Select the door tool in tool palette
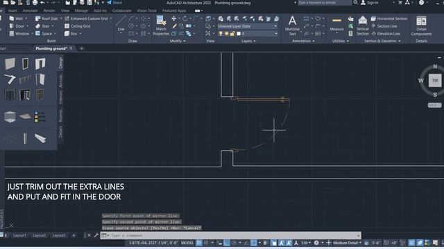444x249 pixels. (25, 64)
